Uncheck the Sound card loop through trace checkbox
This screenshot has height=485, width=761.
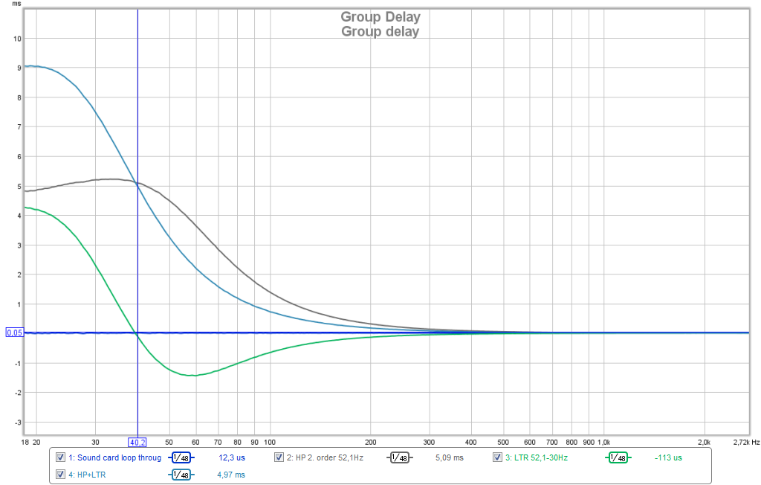pyautogui.click(x=60, y=457)
